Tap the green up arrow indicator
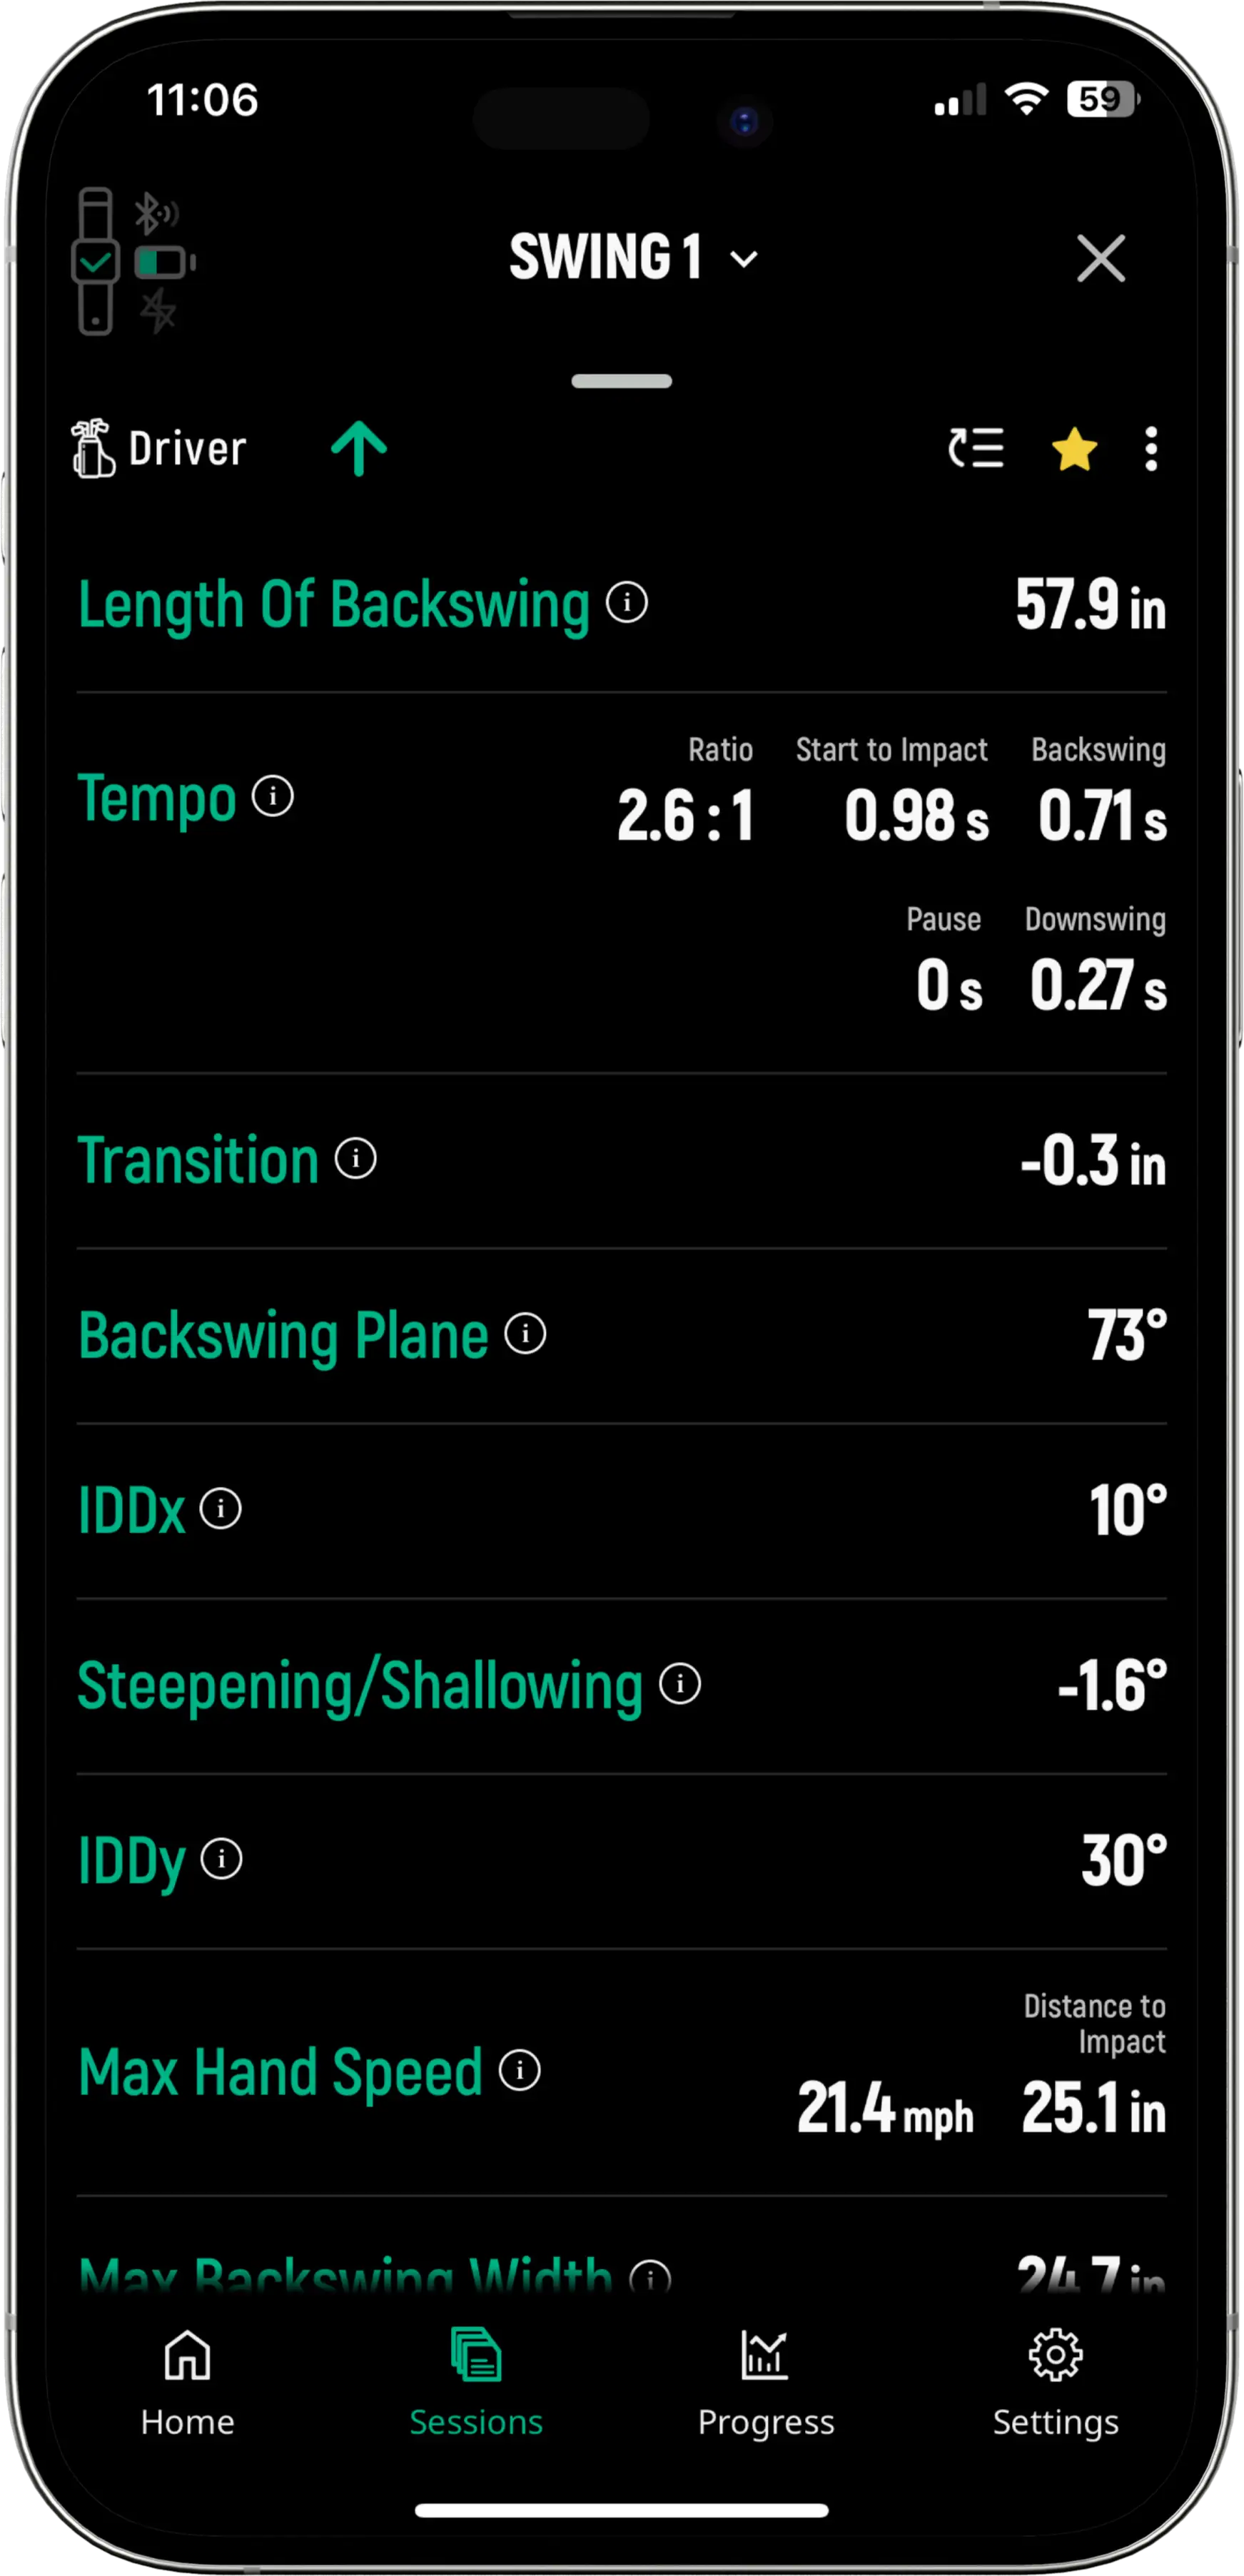The width and height of the screenshot is (1244, 2576). tap(359, 449)
